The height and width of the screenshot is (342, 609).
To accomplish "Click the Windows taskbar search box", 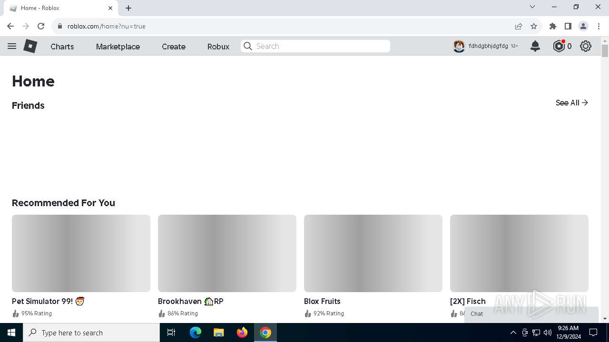I will [91, 332].
